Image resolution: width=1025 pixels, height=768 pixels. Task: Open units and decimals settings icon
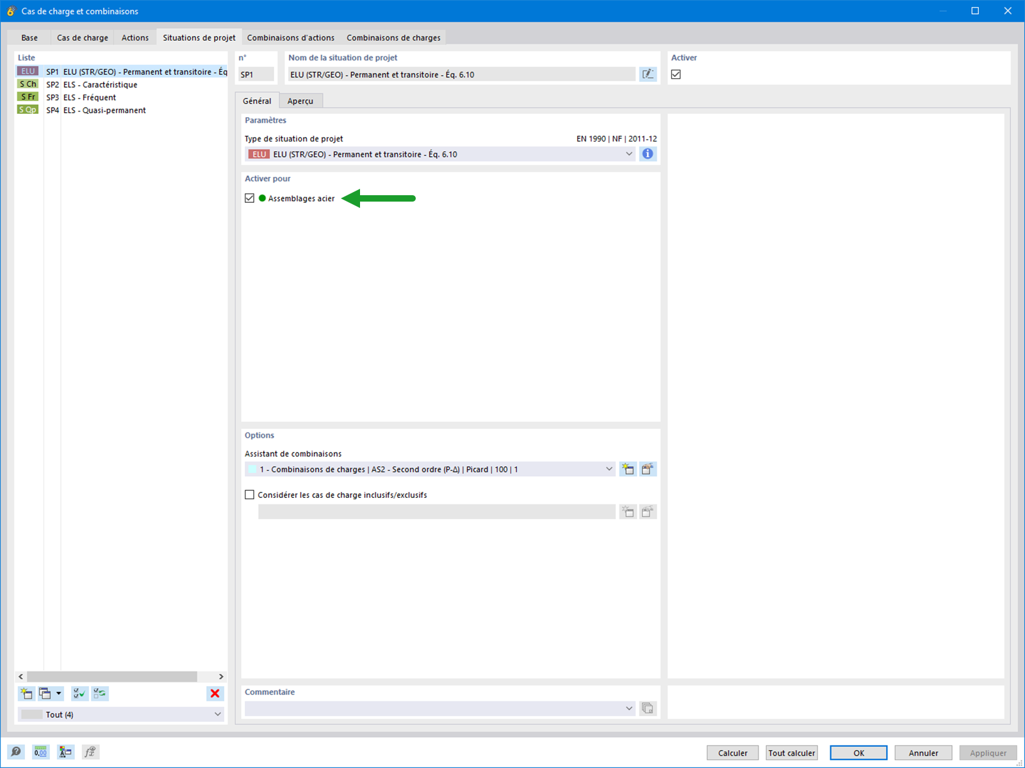click(x=40, y=752)
